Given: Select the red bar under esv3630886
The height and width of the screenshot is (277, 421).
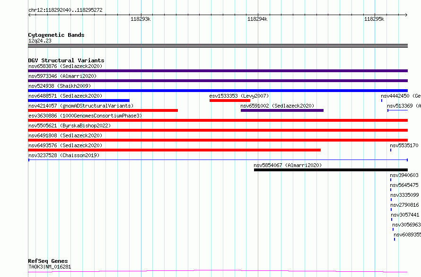Looking at the screenshot, I should (x=218, y=120).
